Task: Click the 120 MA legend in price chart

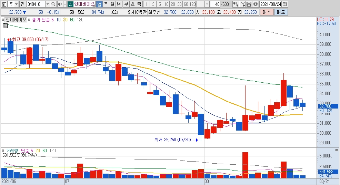Action: 80,20
